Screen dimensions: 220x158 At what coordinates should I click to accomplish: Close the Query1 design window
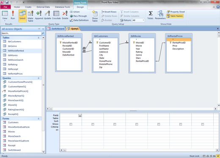click(217, 28)
